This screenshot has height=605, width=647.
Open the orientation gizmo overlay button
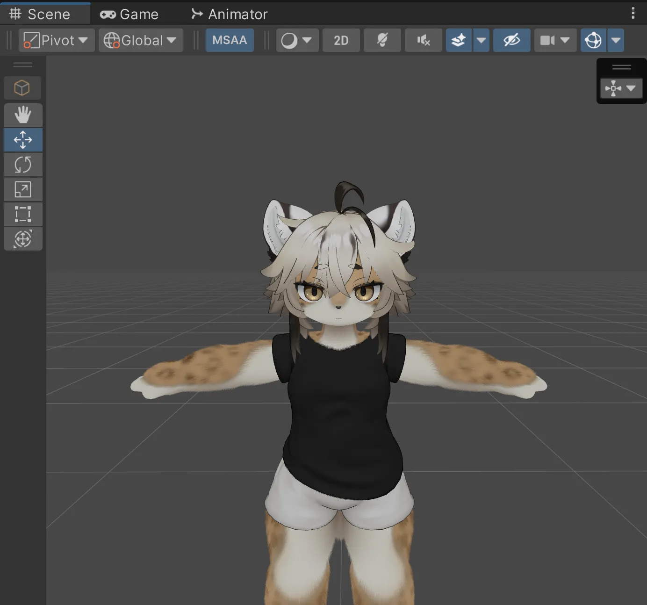(620, 88)
